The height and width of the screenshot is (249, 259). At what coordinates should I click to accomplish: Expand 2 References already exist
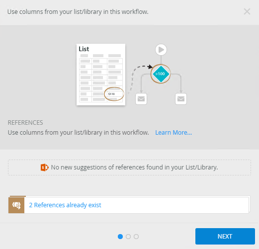click(65, 205)
